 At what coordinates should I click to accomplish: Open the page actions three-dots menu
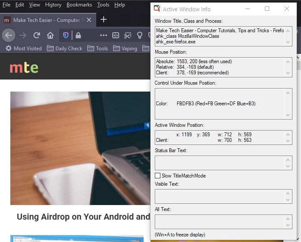click(104, 35)
